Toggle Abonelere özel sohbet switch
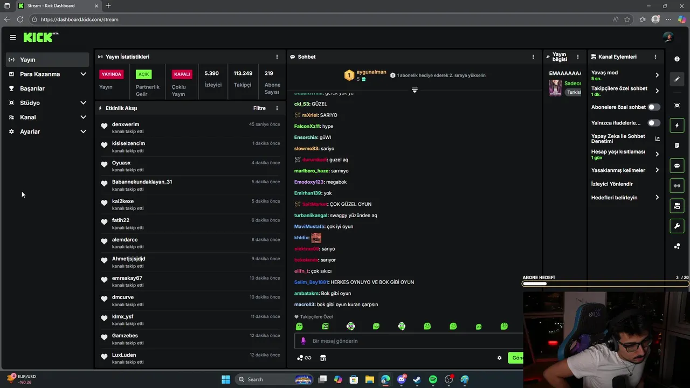Screen dimensions: 690x388 click(654, 107)
